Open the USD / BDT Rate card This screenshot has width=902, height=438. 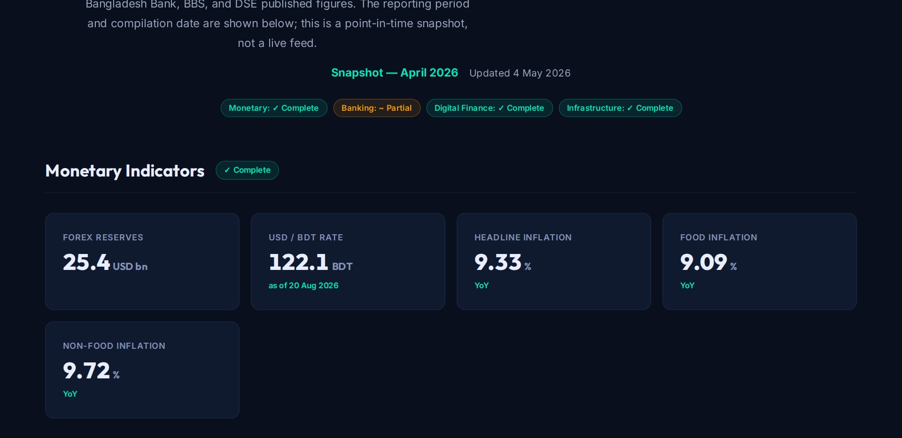point(348,261)
